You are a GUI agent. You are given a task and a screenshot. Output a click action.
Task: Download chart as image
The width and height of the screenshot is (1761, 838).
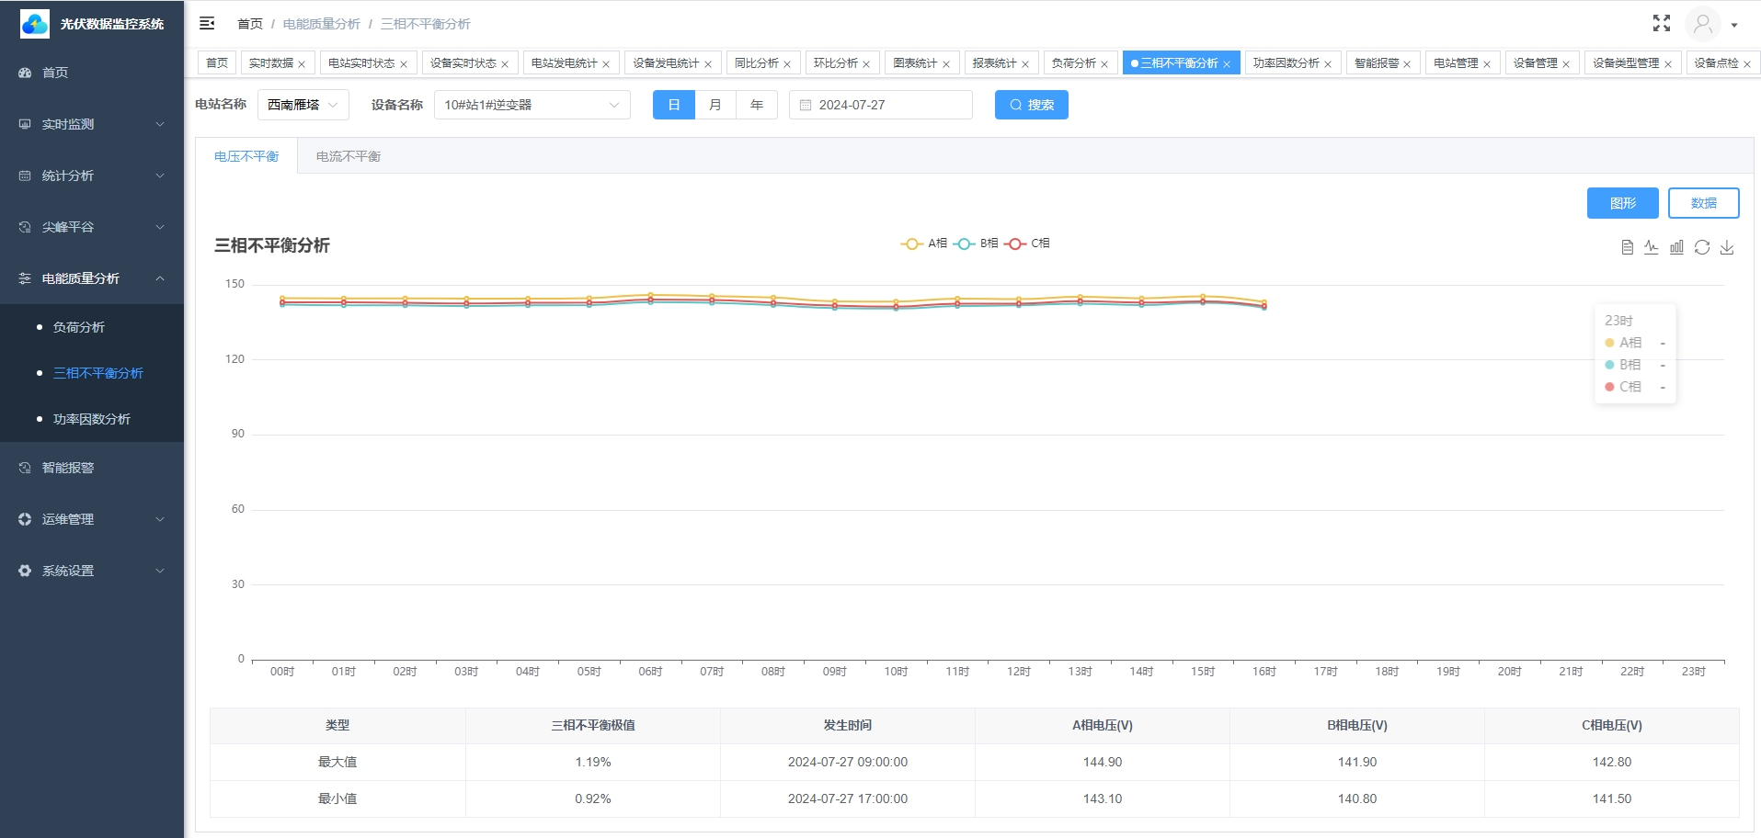click(x=1727, y=247)
